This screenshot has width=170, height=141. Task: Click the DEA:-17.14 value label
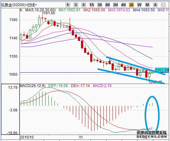pyautogui.click(x=80, y=86)
